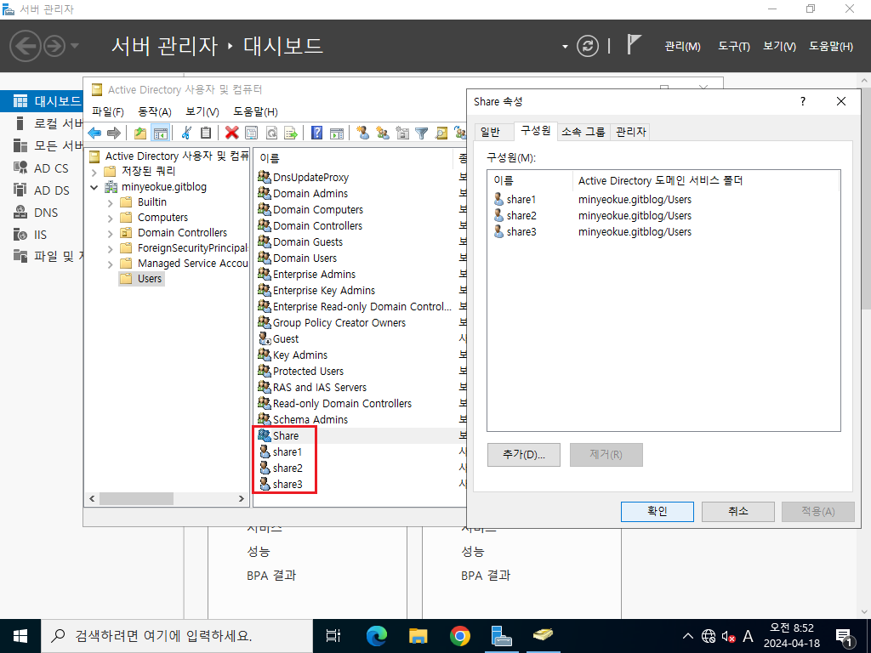Select Guest account in list

(x=278, y=338)
